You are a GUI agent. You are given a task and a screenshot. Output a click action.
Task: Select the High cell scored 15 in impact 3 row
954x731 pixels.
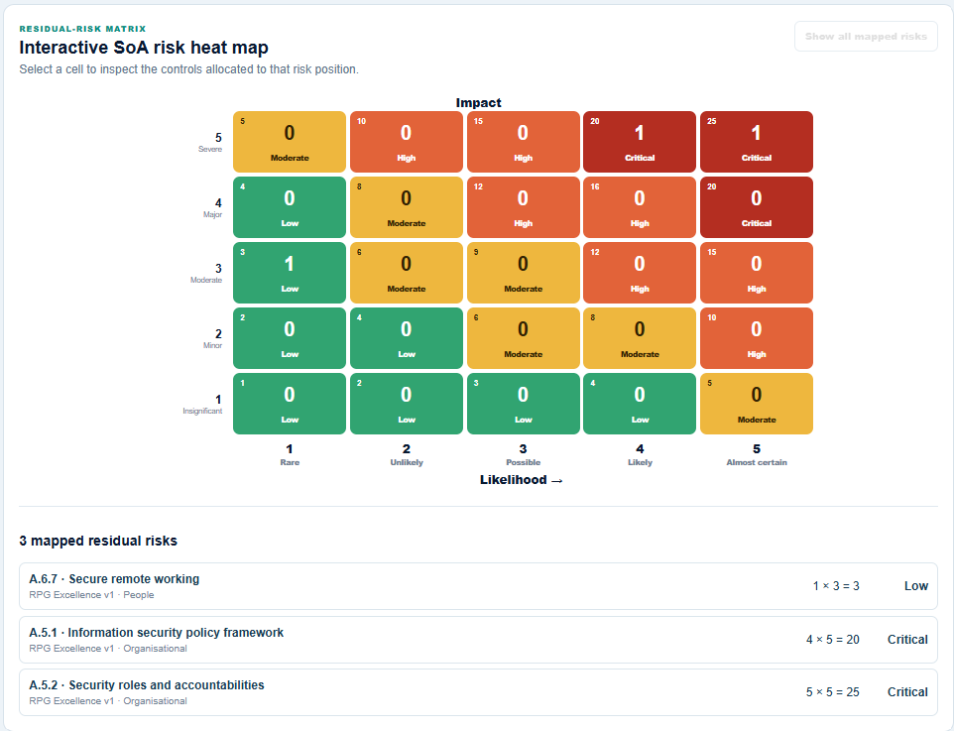[x=757, y=273]
